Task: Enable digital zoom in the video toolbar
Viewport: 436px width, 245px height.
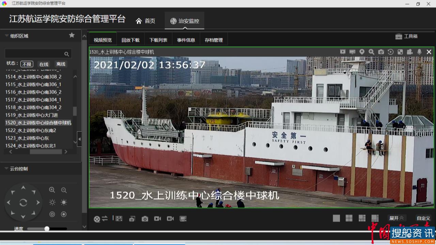Action: point(371,52)
